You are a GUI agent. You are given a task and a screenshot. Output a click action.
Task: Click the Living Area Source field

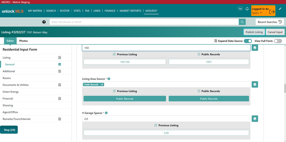click(166, 85)
